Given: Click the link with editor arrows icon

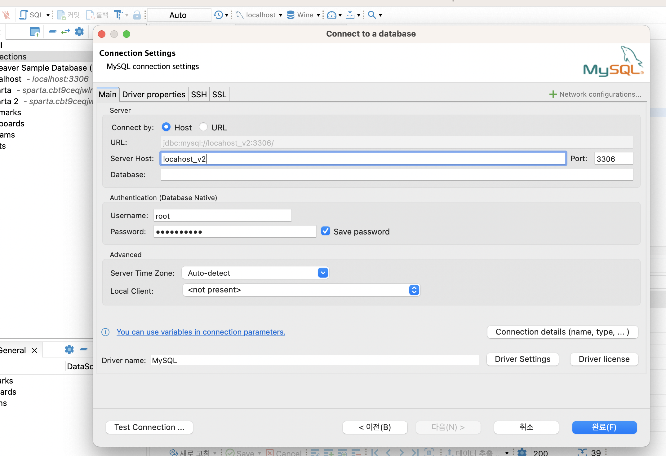Looking at the screenshot, I should click(x=65, y=32).
